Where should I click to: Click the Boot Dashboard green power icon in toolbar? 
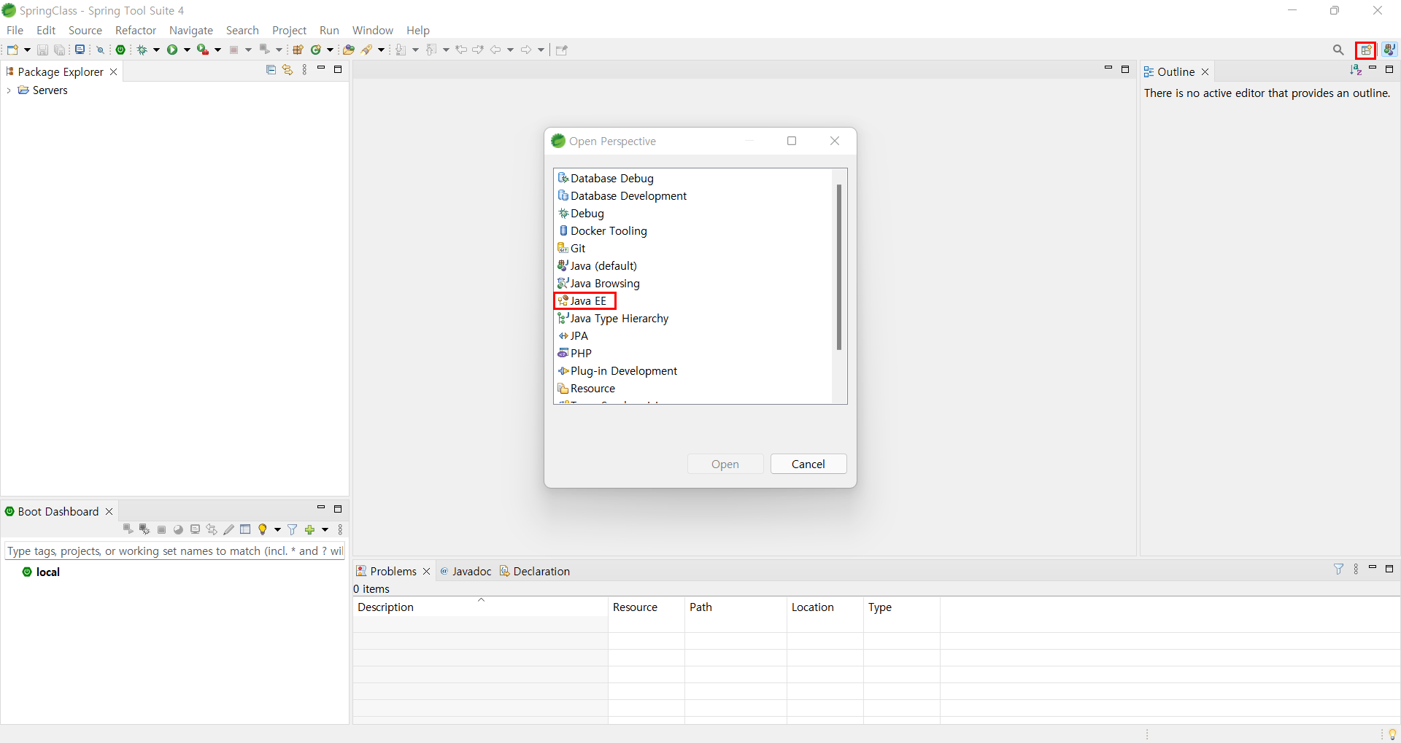pos(120,50)
